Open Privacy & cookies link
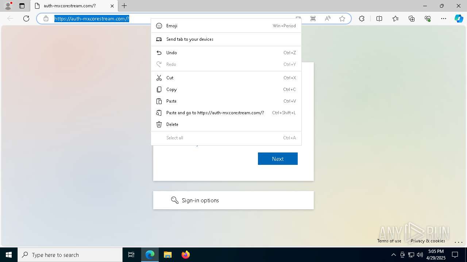The width and height of the screenshot is (467, 262). coord(428,241)
